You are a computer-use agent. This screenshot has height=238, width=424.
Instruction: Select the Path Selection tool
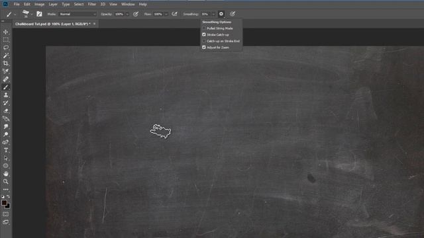click(6, 158)
